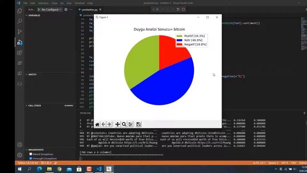The height and width of the screenshot is (173, 307).
Task: Click the Python interpreter version in the status bar
Action: (x=28, y=163)
